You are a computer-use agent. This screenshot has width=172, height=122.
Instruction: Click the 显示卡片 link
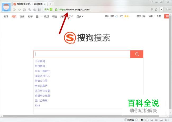point(141,16)
